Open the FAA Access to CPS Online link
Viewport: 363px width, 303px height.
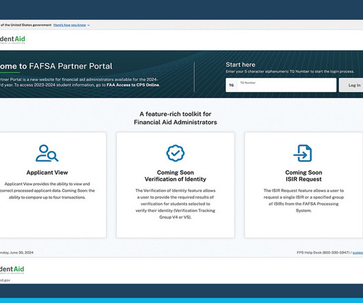133,85
